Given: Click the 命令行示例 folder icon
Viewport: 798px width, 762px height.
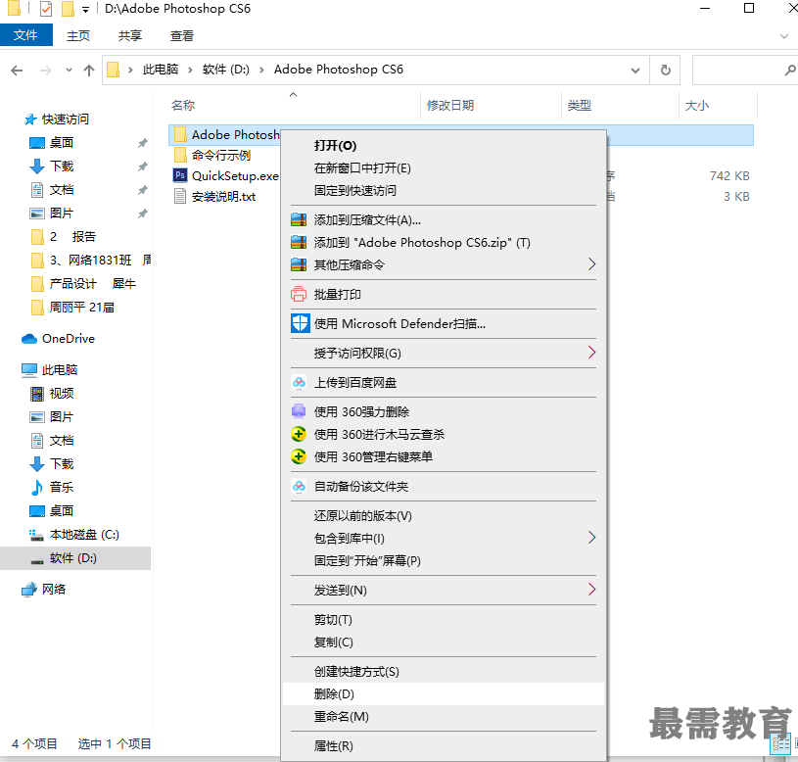Looking at the screenshot, I should pos(180,155).
